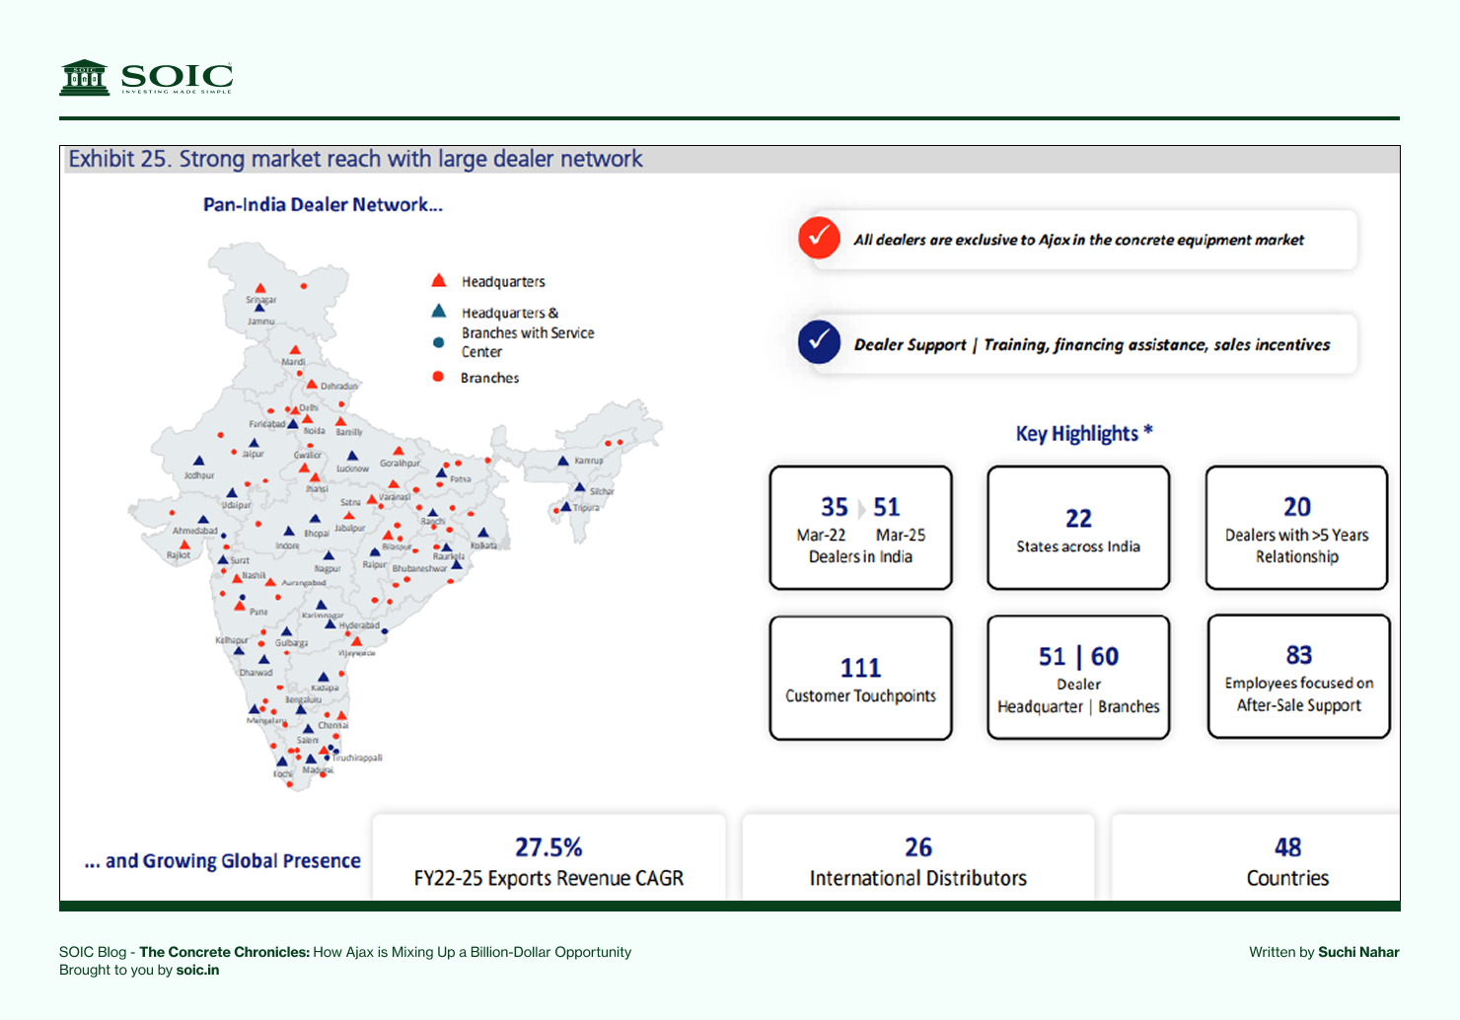
Task: Click the 'Mar-22' label
Action: coord(821,535)
